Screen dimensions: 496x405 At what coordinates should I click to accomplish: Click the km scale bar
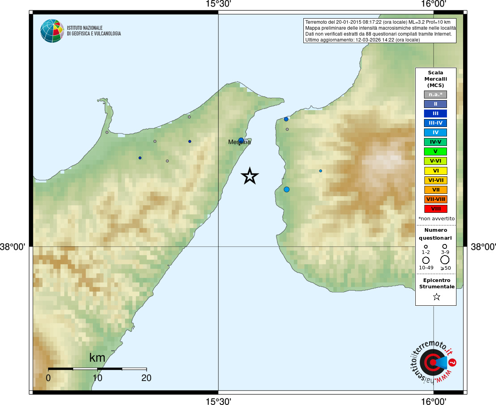(x=97, y=369)
